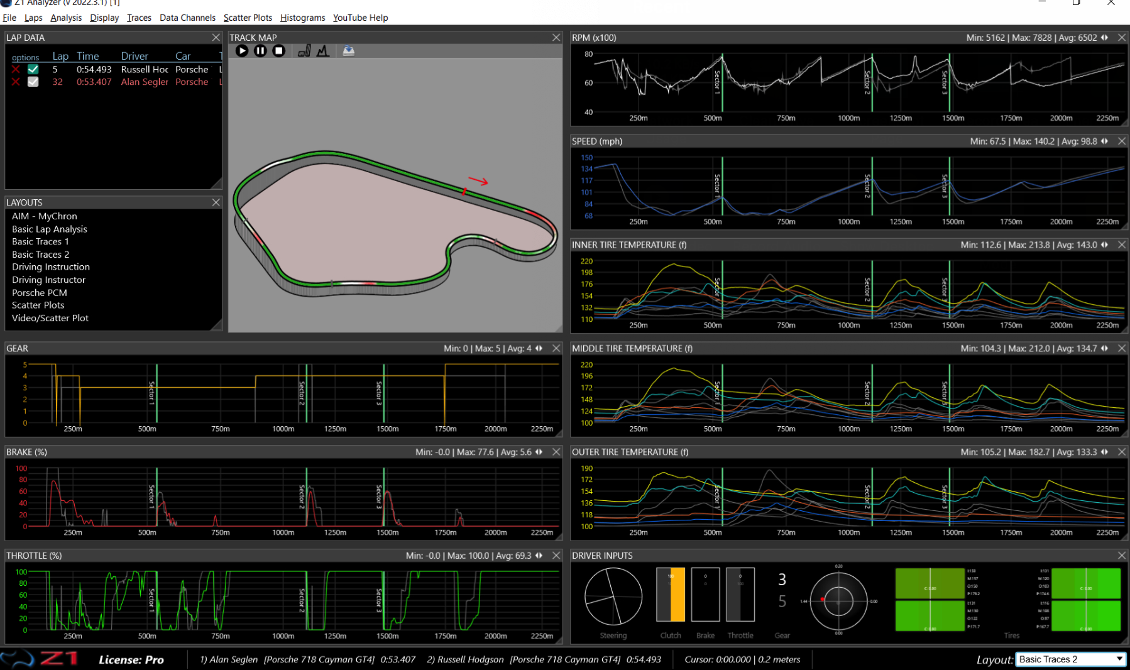This screenshot has width=1130, height=670.
Task: Click lap time 0:53.407 in Lap Data
Action: pyautogui.click(x=94, y=82)
